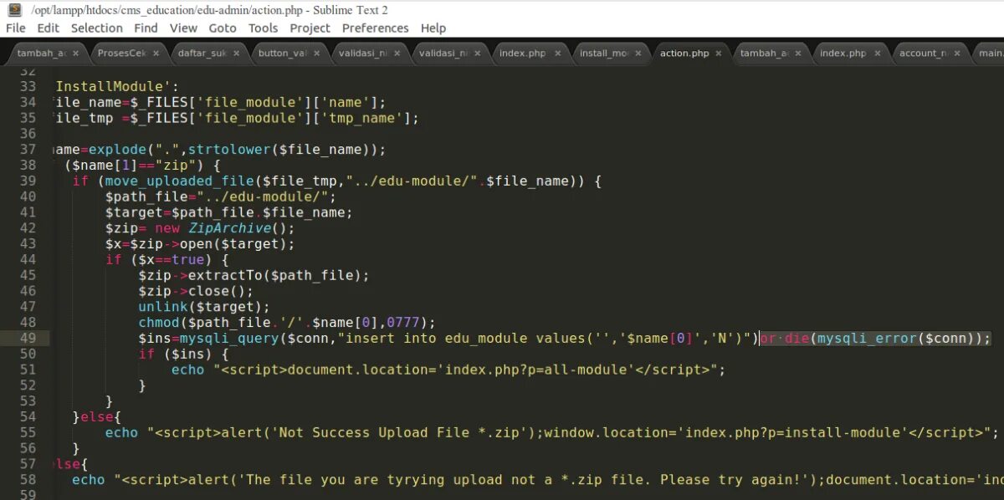Viewport: 1004px width, 500px height.
Task: Click line number 43 in the gutter
Action: tap(28, 244)
